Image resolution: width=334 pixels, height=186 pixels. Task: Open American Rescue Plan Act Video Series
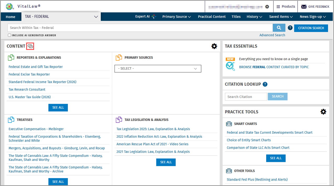point(152,144)
